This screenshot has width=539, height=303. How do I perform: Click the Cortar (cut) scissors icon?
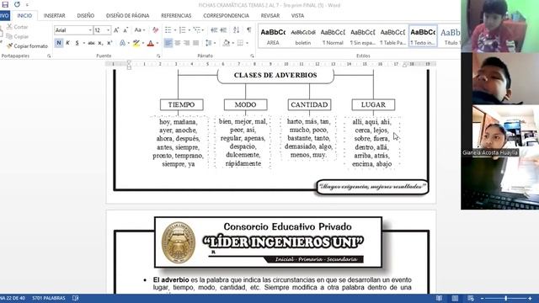[x=9, y=26]
